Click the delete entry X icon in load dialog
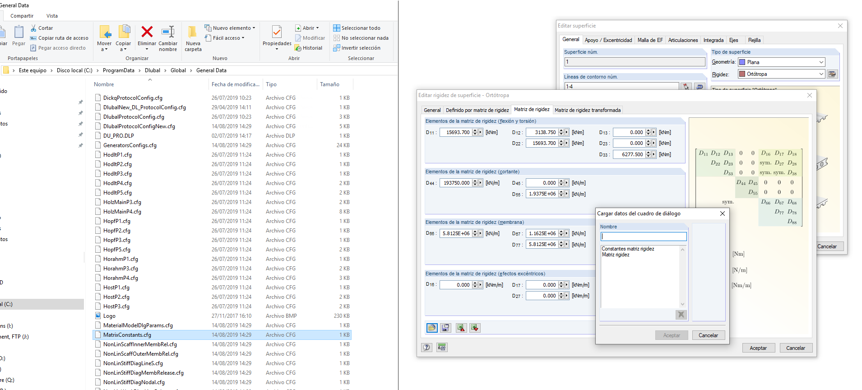Viewport: 862px width, 390px height. coord(681,315)
